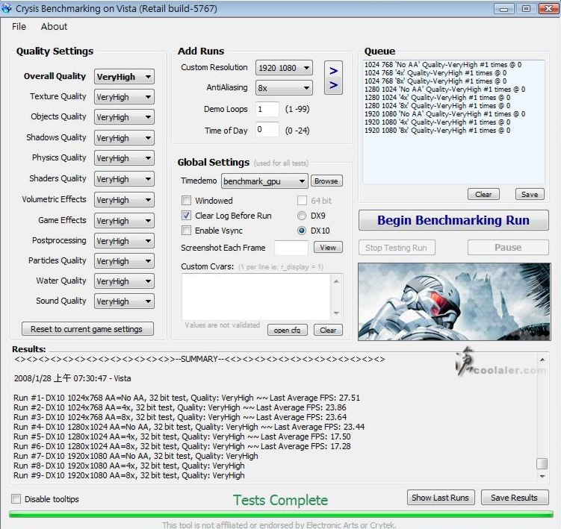The width and height of the screenshot is (561, 529).
Task: Click Demo Loops input field
Action: point(267,109)
